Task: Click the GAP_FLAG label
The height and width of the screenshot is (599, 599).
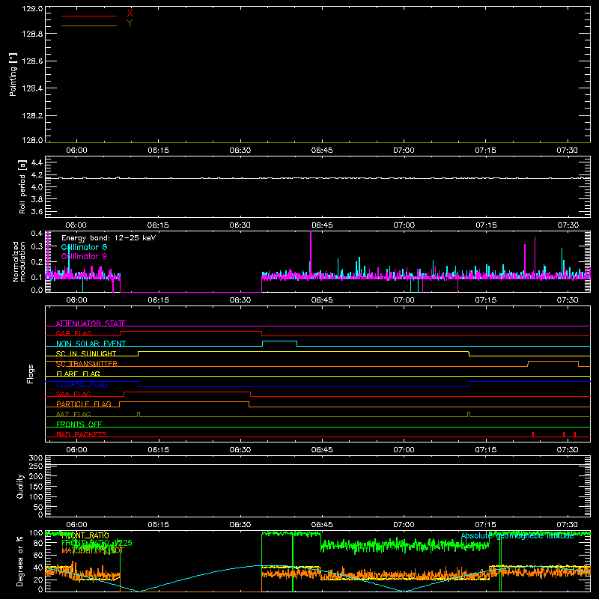Action: pyautogui.click(x=73, y=333)
